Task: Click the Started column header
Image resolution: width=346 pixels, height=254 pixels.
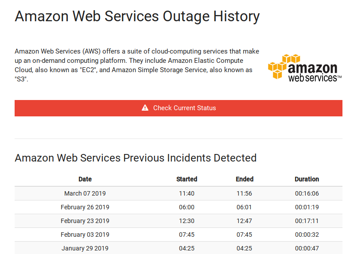Action: click(187, 179)
